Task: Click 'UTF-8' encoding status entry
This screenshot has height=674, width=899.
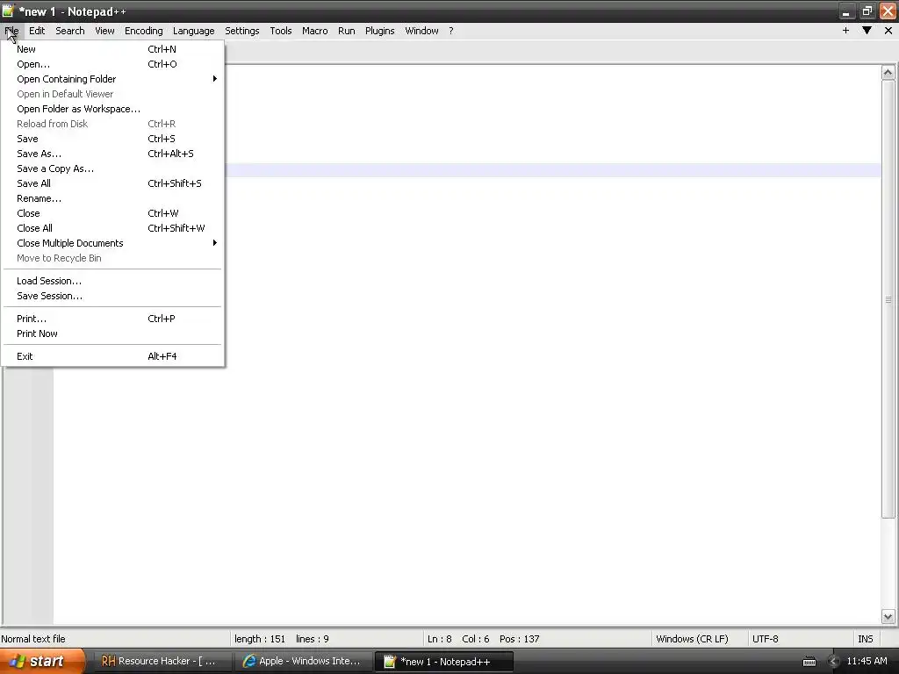Action: [x=766, y=639]
